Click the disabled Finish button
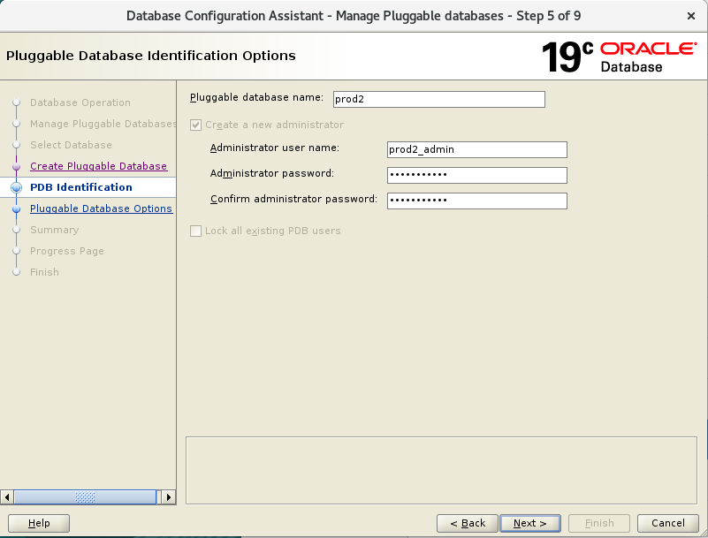 pyautogui.click(x=599, y=523)
